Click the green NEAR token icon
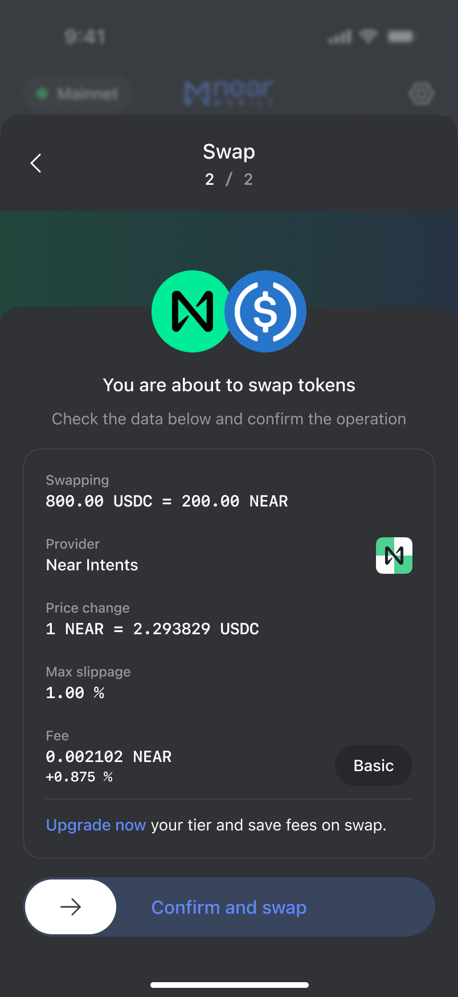Viewport: 458px width, 997px height. point(190,311)
